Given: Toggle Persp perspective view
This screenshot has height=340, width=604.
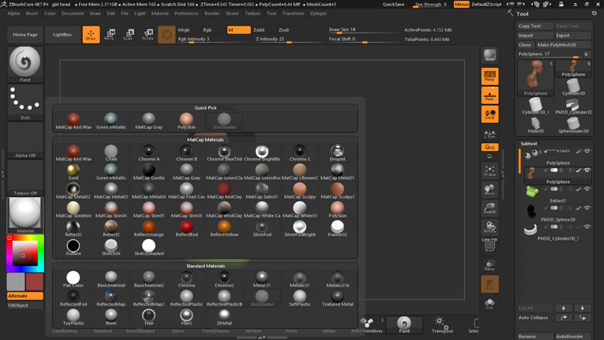Looking at the screenshot, I should coord(490,76).
